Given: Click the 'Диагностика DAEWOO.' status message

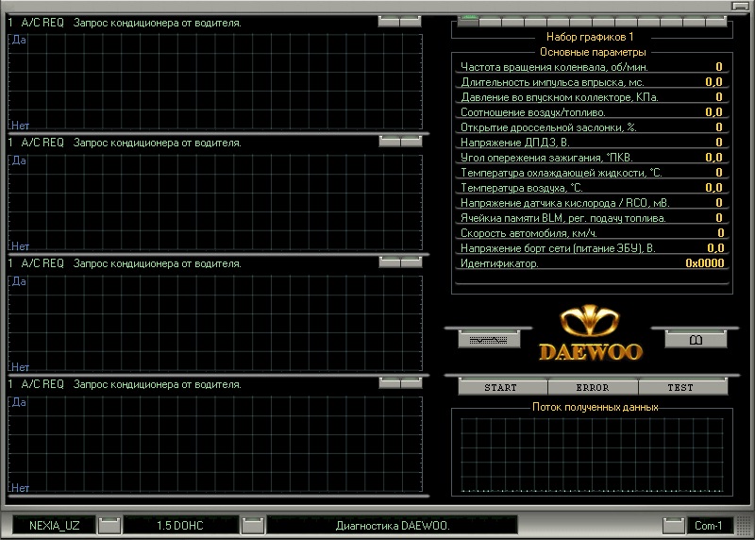Looking at the screenshot, I should 393,526.
